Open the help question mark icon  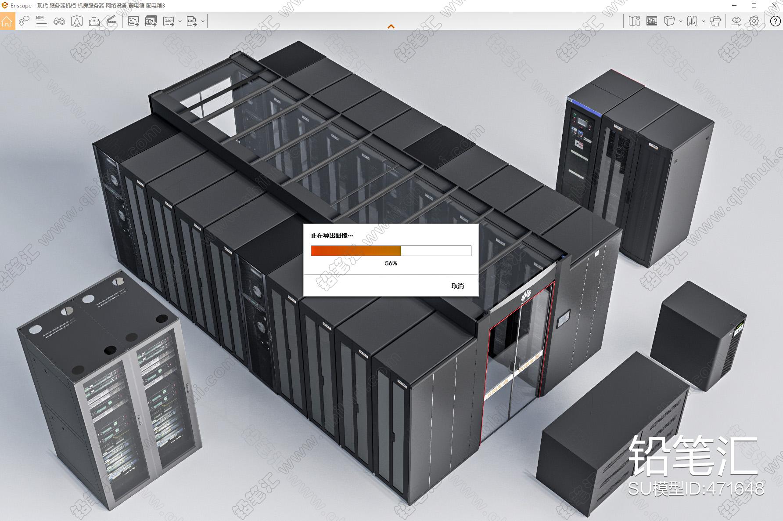776,21
